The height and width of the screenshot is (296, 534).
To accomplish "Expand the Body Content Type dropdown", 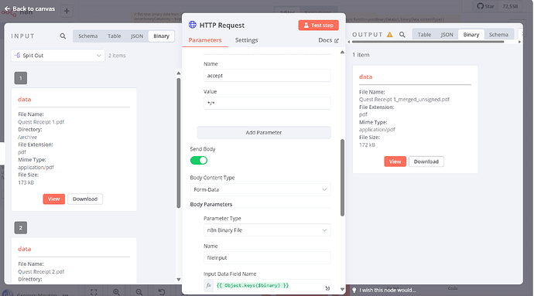I will [261, 189].
